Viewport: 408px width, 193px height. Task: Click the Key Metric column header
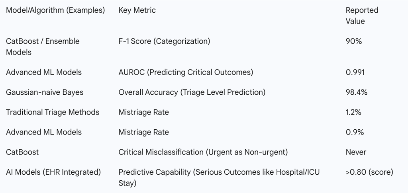137,10
